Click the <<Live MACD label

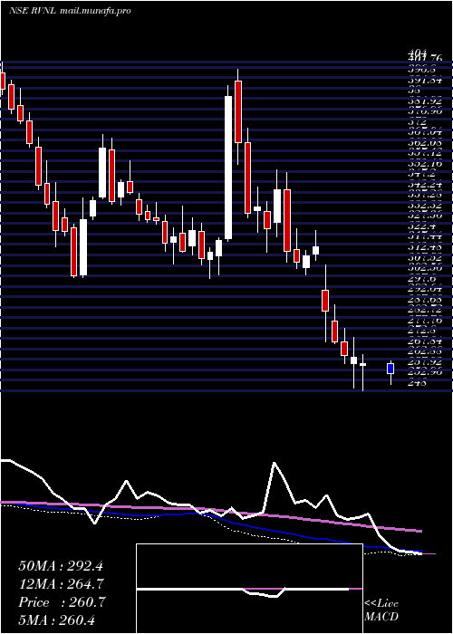(x=381, y=610)
